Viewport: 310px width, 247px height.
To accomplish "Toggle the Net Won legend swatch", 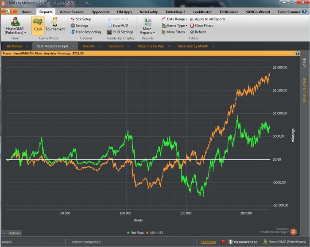I will [128, 232].
